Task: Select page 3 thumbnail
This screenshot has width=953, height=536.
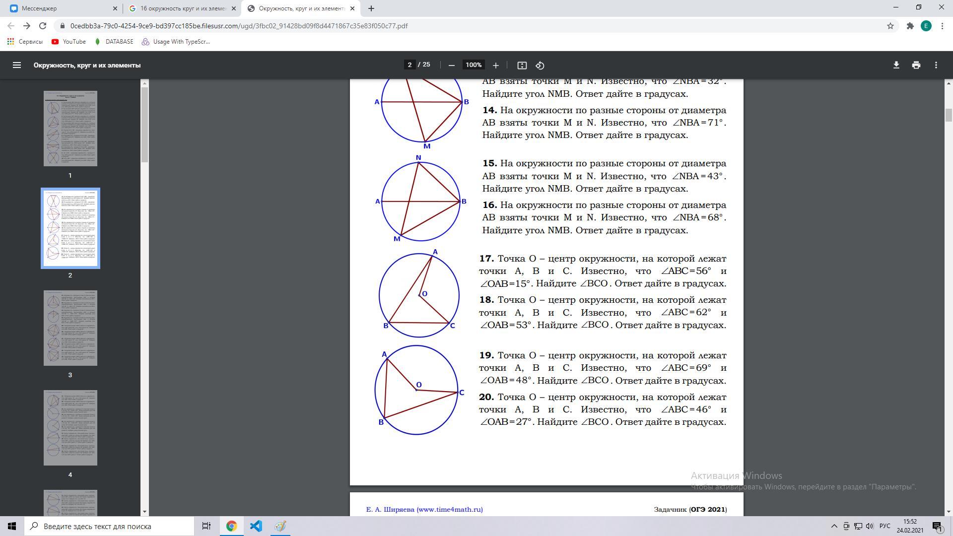Action: 70,328
